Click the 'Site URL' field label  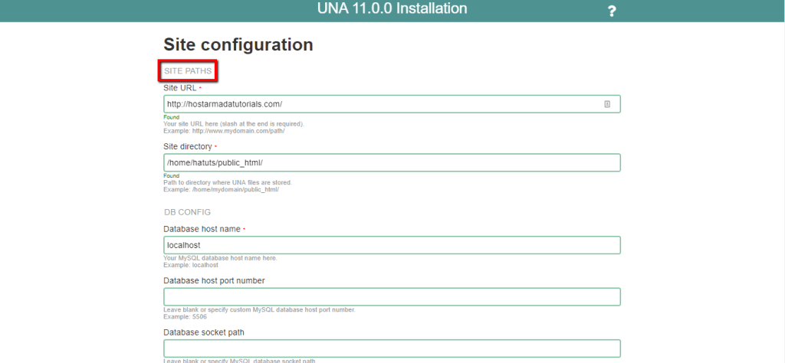coord(179,87)
